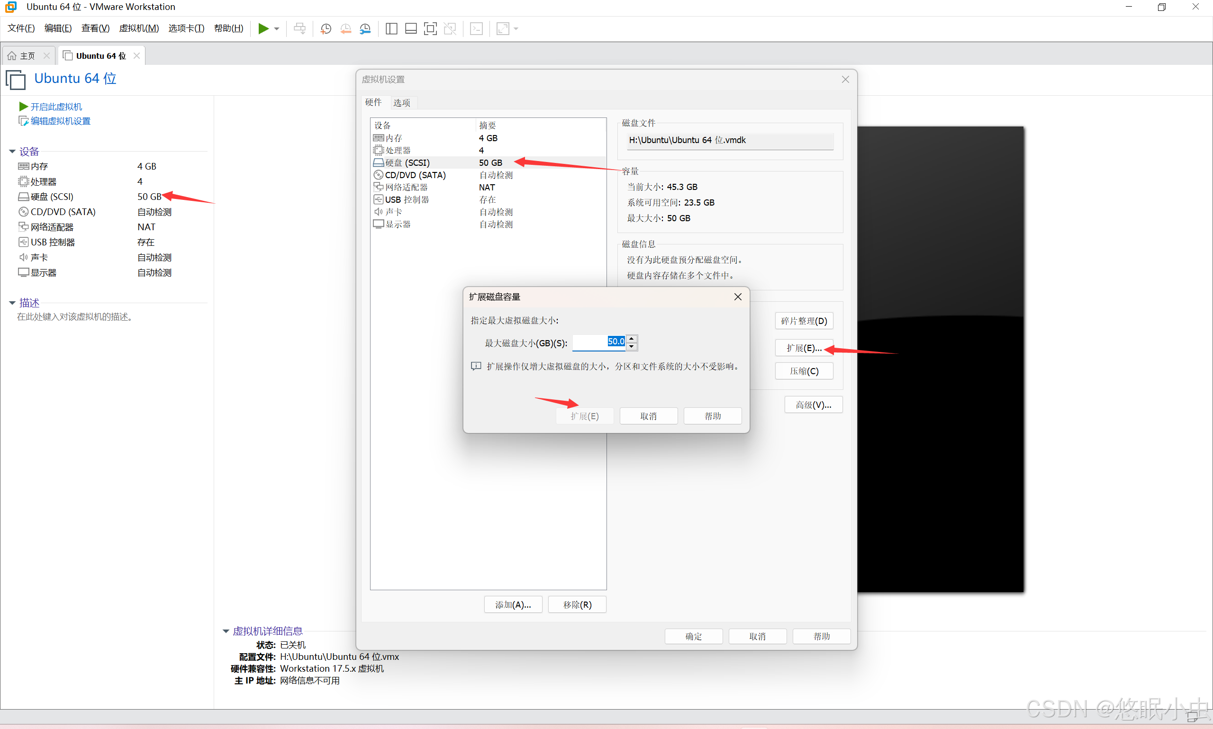
Task: Click 确定 in the settings dialog
Action: coord(694,637)
